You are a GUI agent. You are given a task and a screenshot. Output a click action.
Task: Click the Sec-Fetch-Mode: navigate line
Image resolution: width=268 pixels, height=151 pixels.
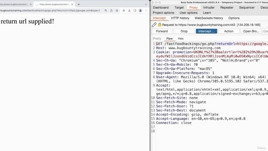(x=181, y=102)
